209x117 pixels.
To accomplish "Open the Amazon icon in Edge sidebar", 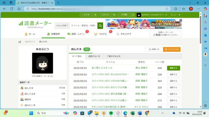I will click(x=205, y=54).
